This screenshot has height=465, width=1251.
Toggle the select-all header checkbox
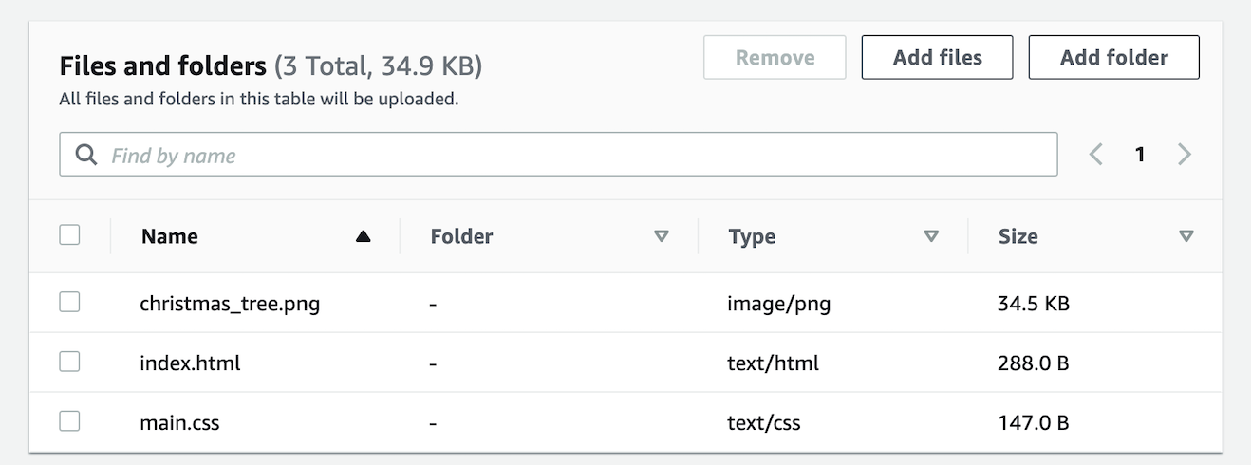point(69,235)
